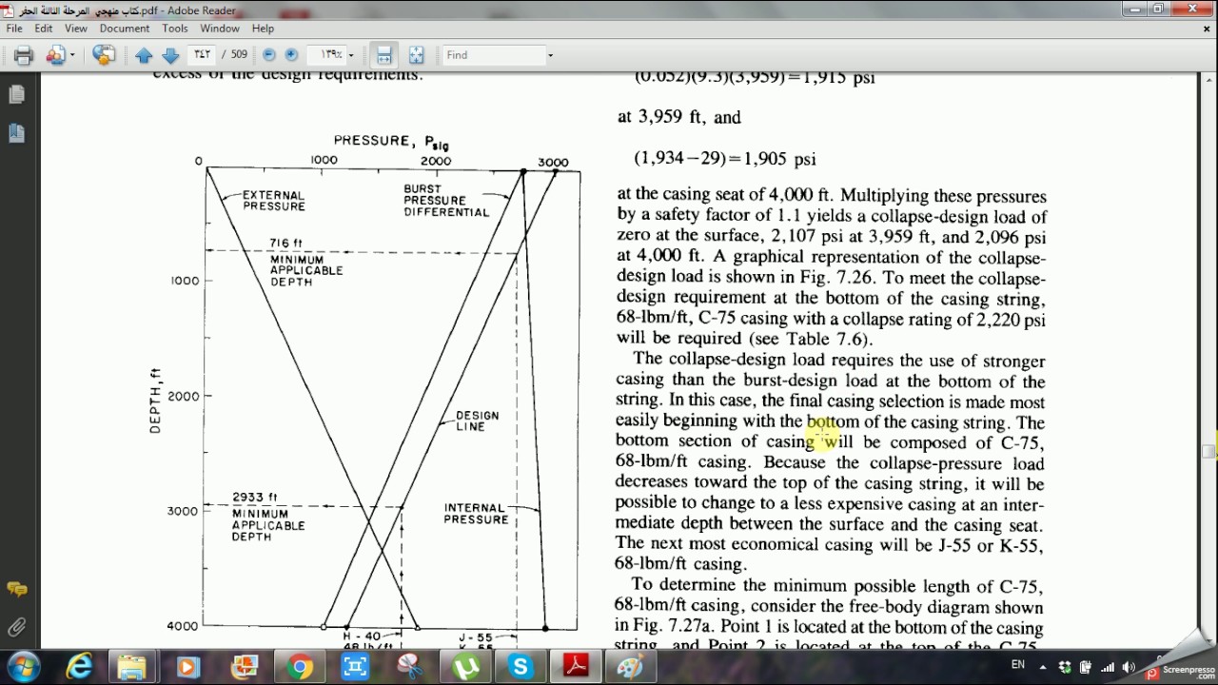Launch Internet Explorer from taskbar
Image resolution: width=1218 pixels, height=685 pixels.
click(78, 667)
